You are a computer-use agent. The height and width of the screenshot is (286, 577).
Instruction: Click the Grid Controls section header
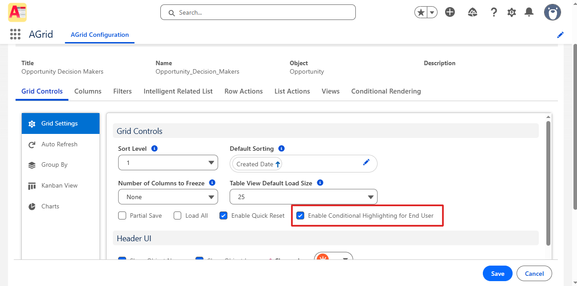326,131
